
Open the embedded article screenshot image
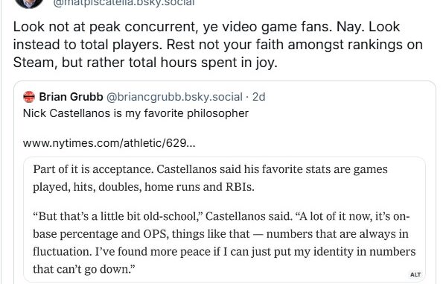pyautogui.click(x=224, y=219)
